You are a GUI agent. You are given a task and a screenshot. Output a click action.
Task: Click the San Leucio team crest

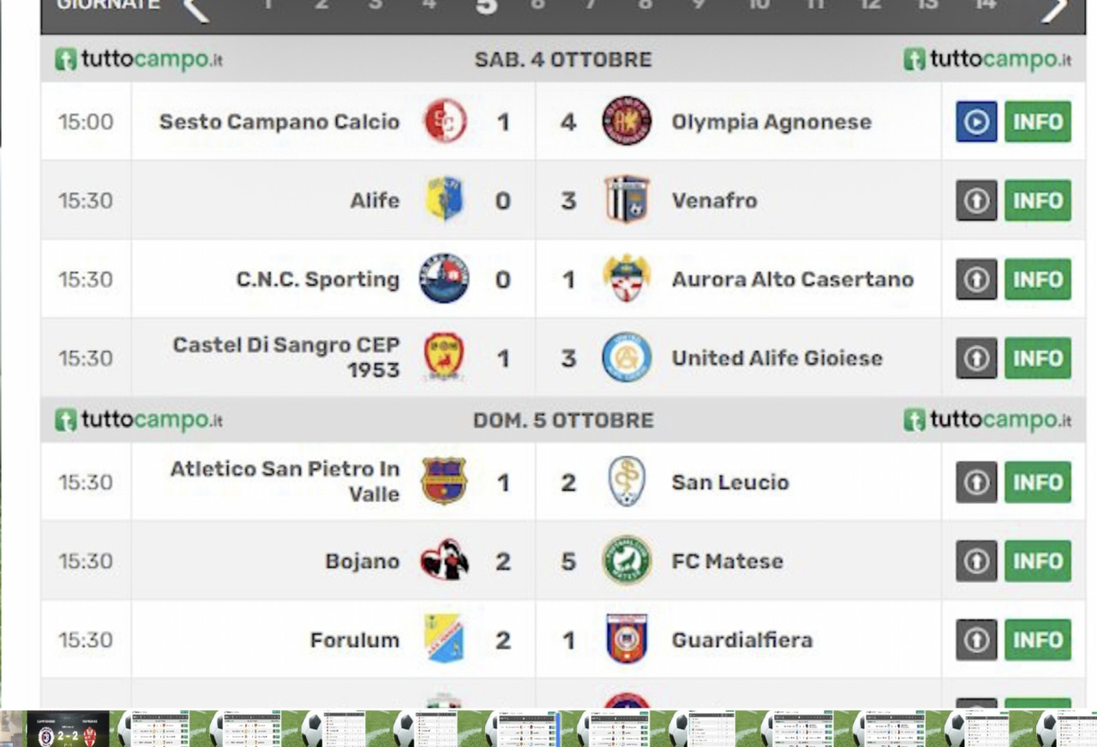[626, 481]
